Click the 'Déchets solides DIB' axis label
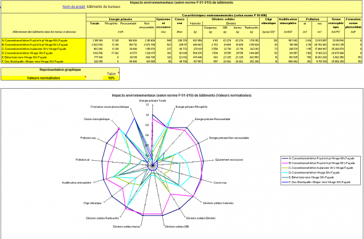The width and height of the screenshot is (364, 239). [176, 227]
